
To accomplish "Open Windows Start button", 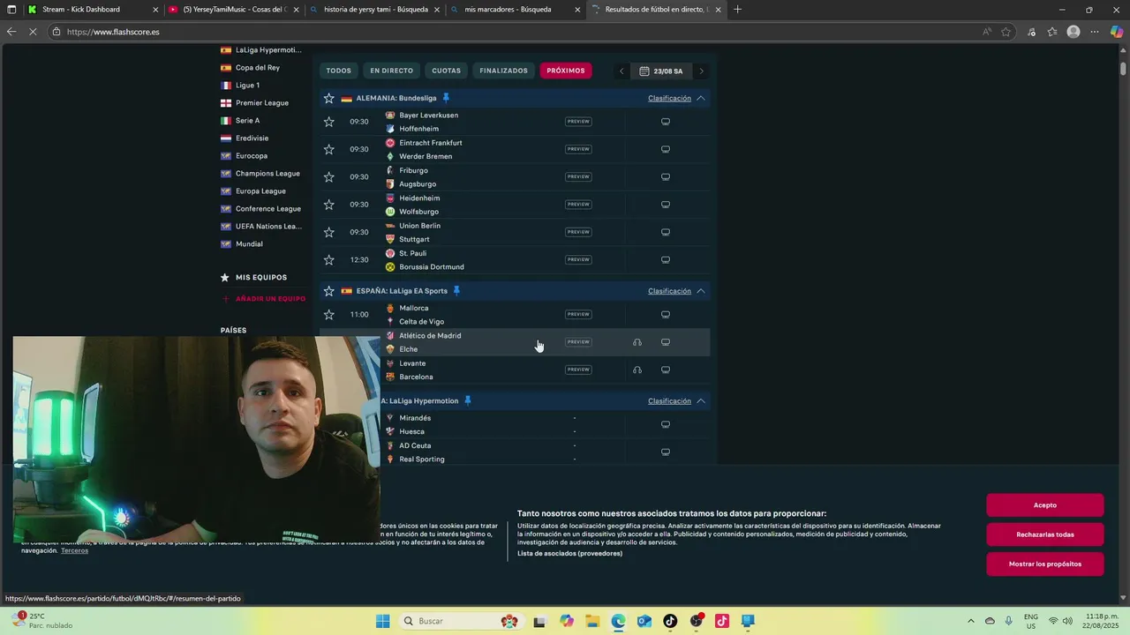I will (382, 621).
